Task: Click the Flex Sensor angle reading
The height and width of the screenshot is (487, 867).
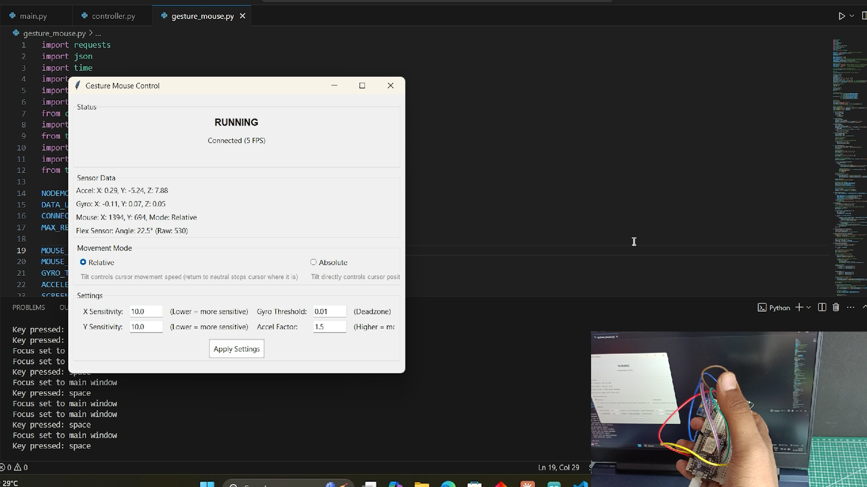Action: click(x=132, y=231)
